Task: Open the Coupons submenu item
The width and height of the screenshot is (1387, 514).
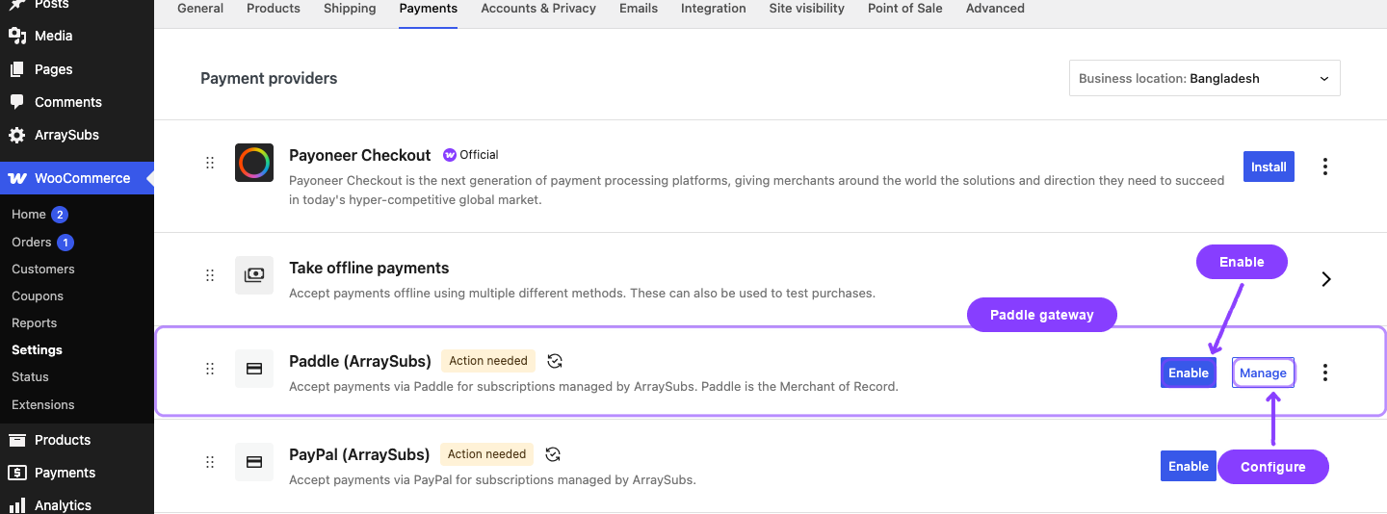Action: [x=38, y=296]
